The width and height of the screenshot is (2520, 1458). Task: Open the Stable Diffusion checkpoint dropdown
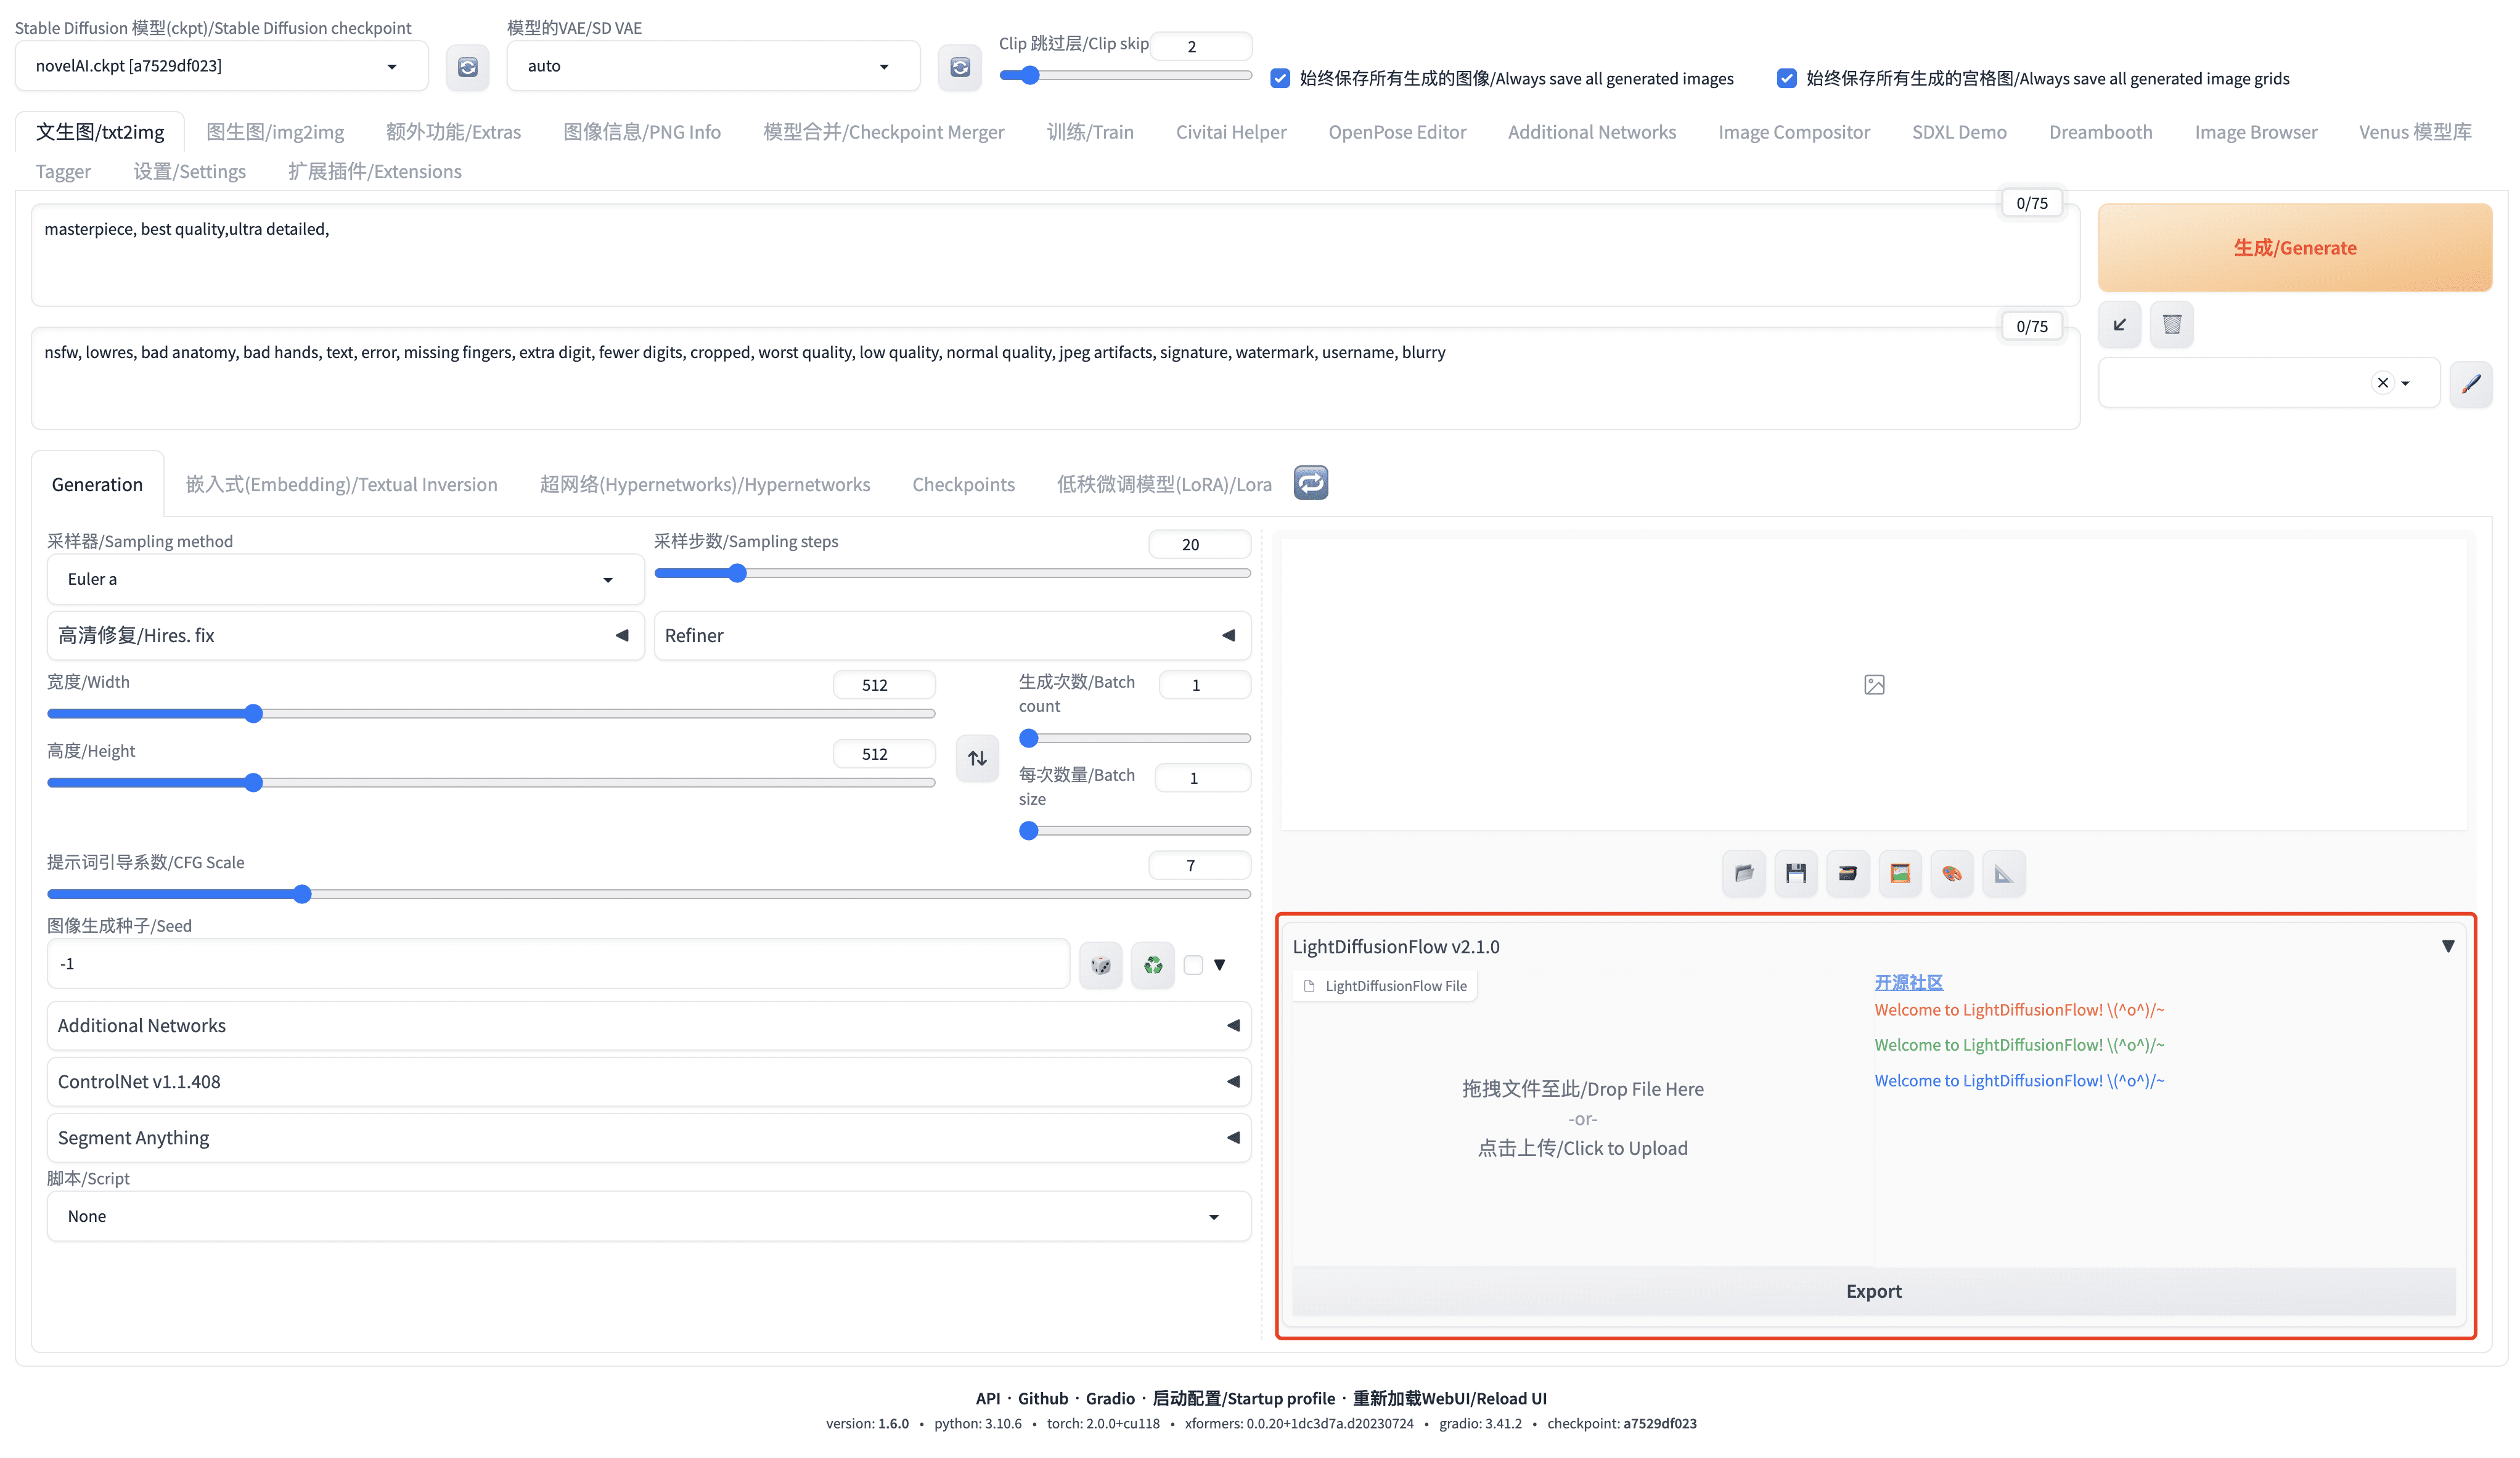[x=221, y=66]
